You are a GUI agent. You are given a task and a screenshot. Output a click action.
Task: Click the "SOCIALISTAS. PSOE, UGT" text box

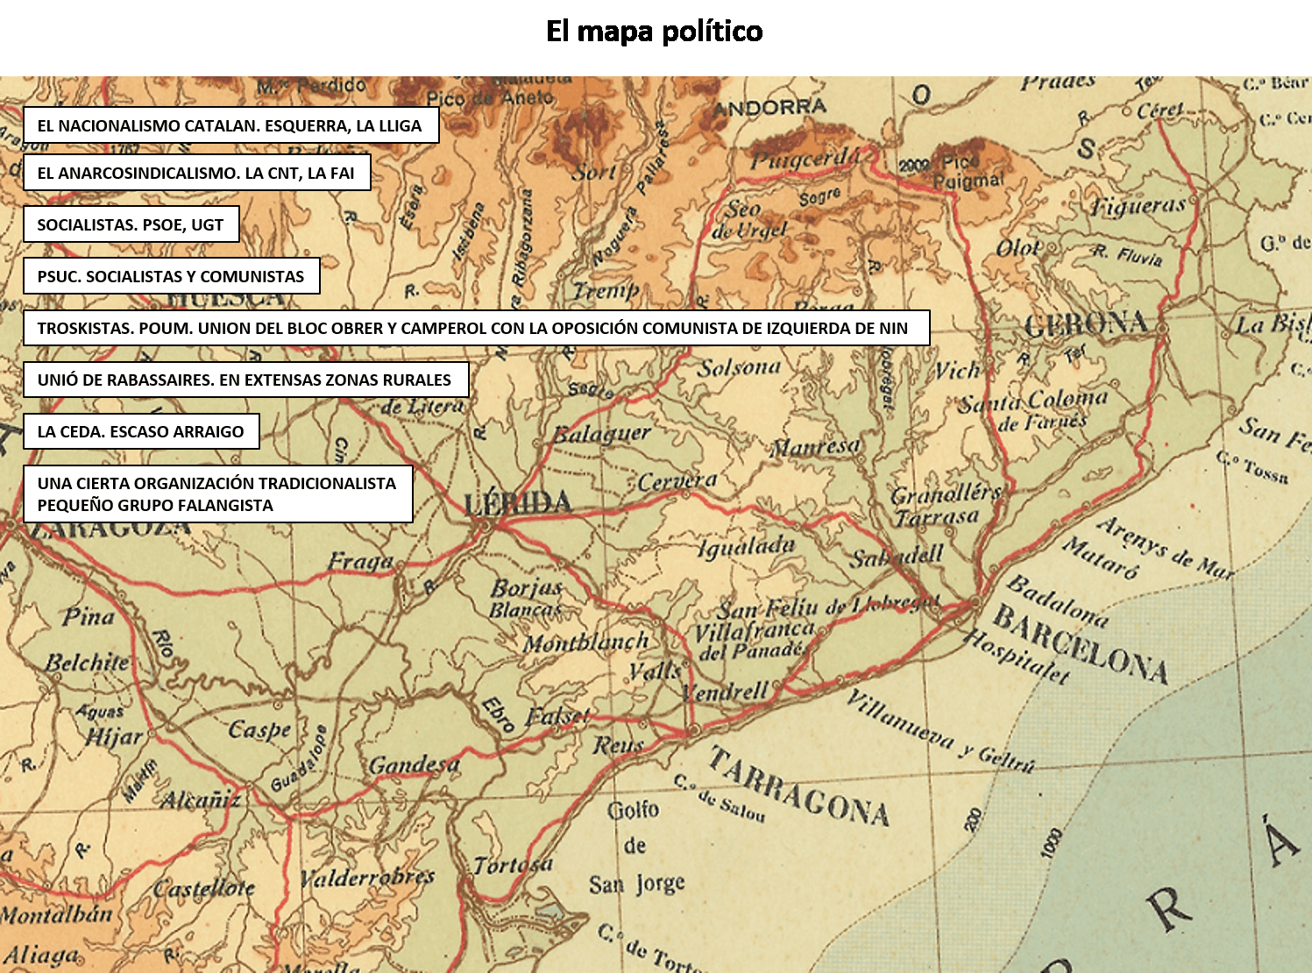click(x=131, y=224)
